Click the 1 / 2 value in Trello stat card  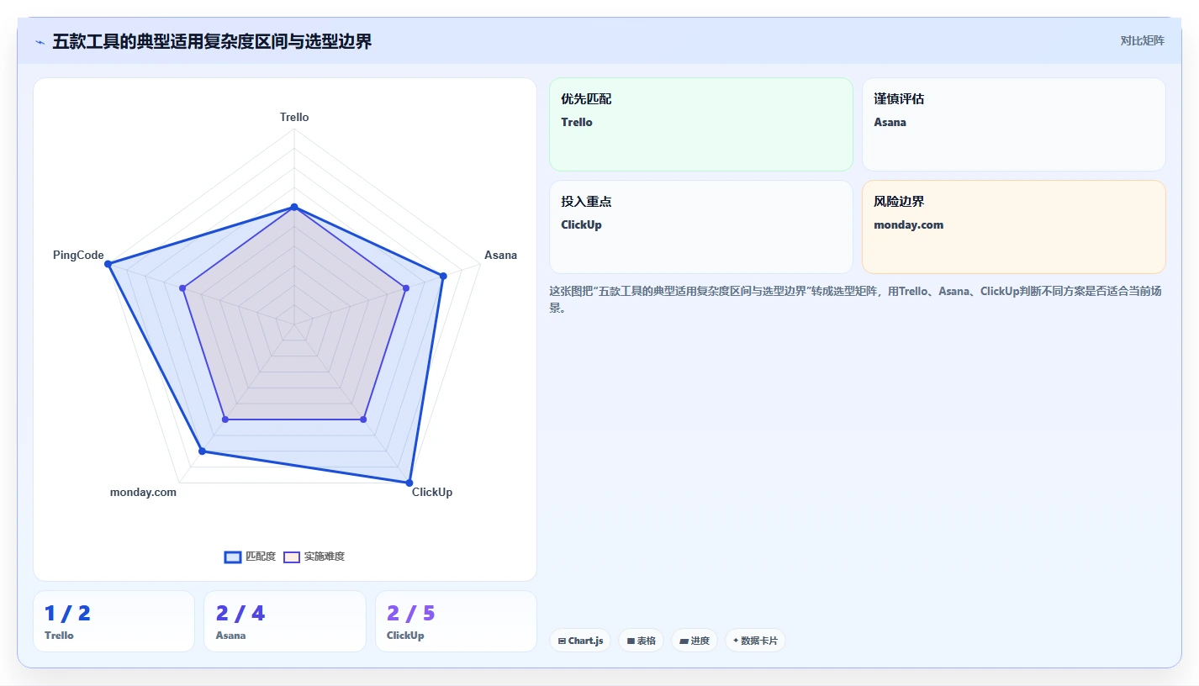pos(67,614)
